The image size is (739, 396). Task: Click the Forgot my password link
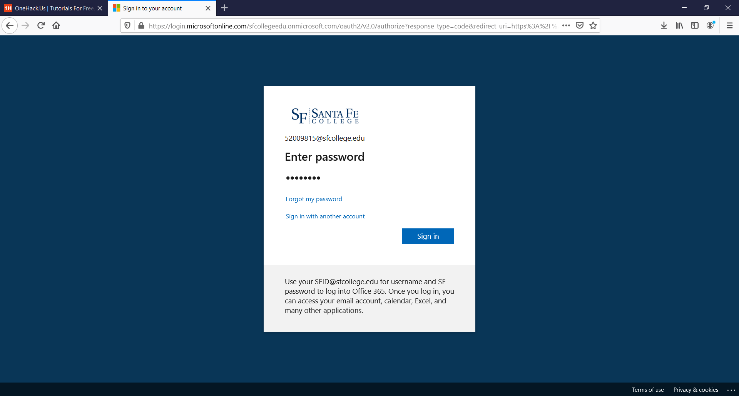[x=314, y=199]
